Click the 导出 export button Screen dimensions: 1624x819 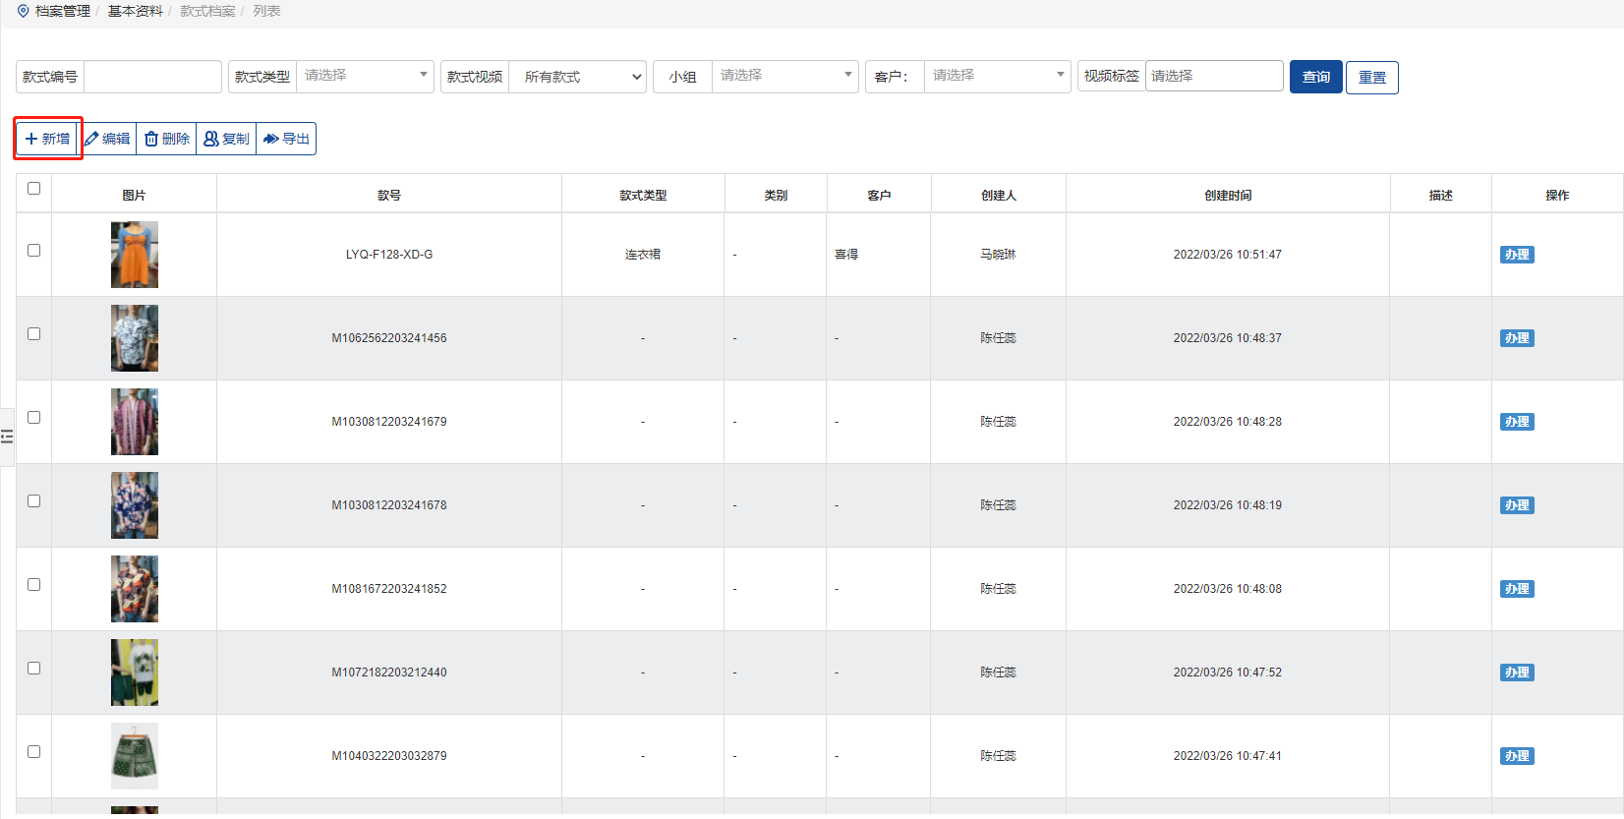click(x=286, y=139)
